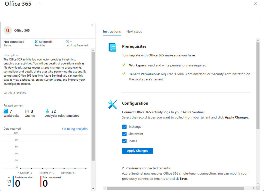Click the instructions pane scroll down arrow
Screen dimensions: 264x191
[x=258, y=184]
